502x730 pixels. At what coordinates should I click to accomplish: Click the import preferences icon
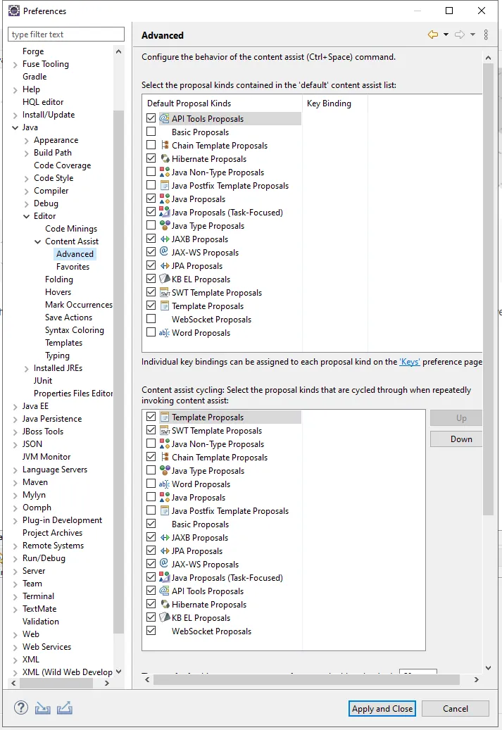click(x=42, y=708)
